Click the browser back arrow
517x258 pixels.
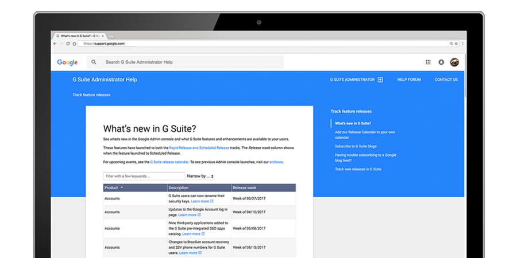pos(55,44)
